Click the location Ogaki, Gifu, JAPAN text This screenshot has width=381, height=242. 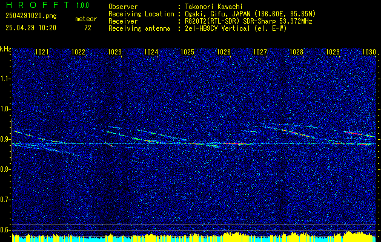click(250, 14)
